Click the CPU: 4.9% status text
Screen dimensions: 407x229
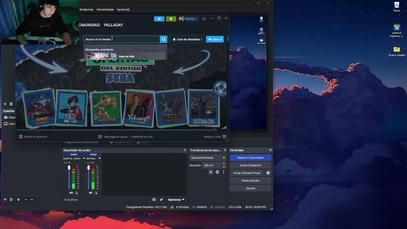click(x=235, y=207)
